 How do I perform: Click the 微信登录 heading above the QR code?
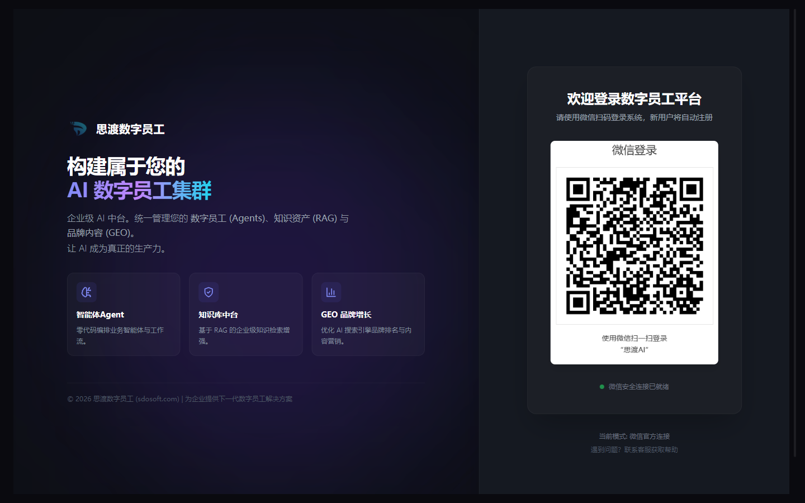[x=634, y=150]
